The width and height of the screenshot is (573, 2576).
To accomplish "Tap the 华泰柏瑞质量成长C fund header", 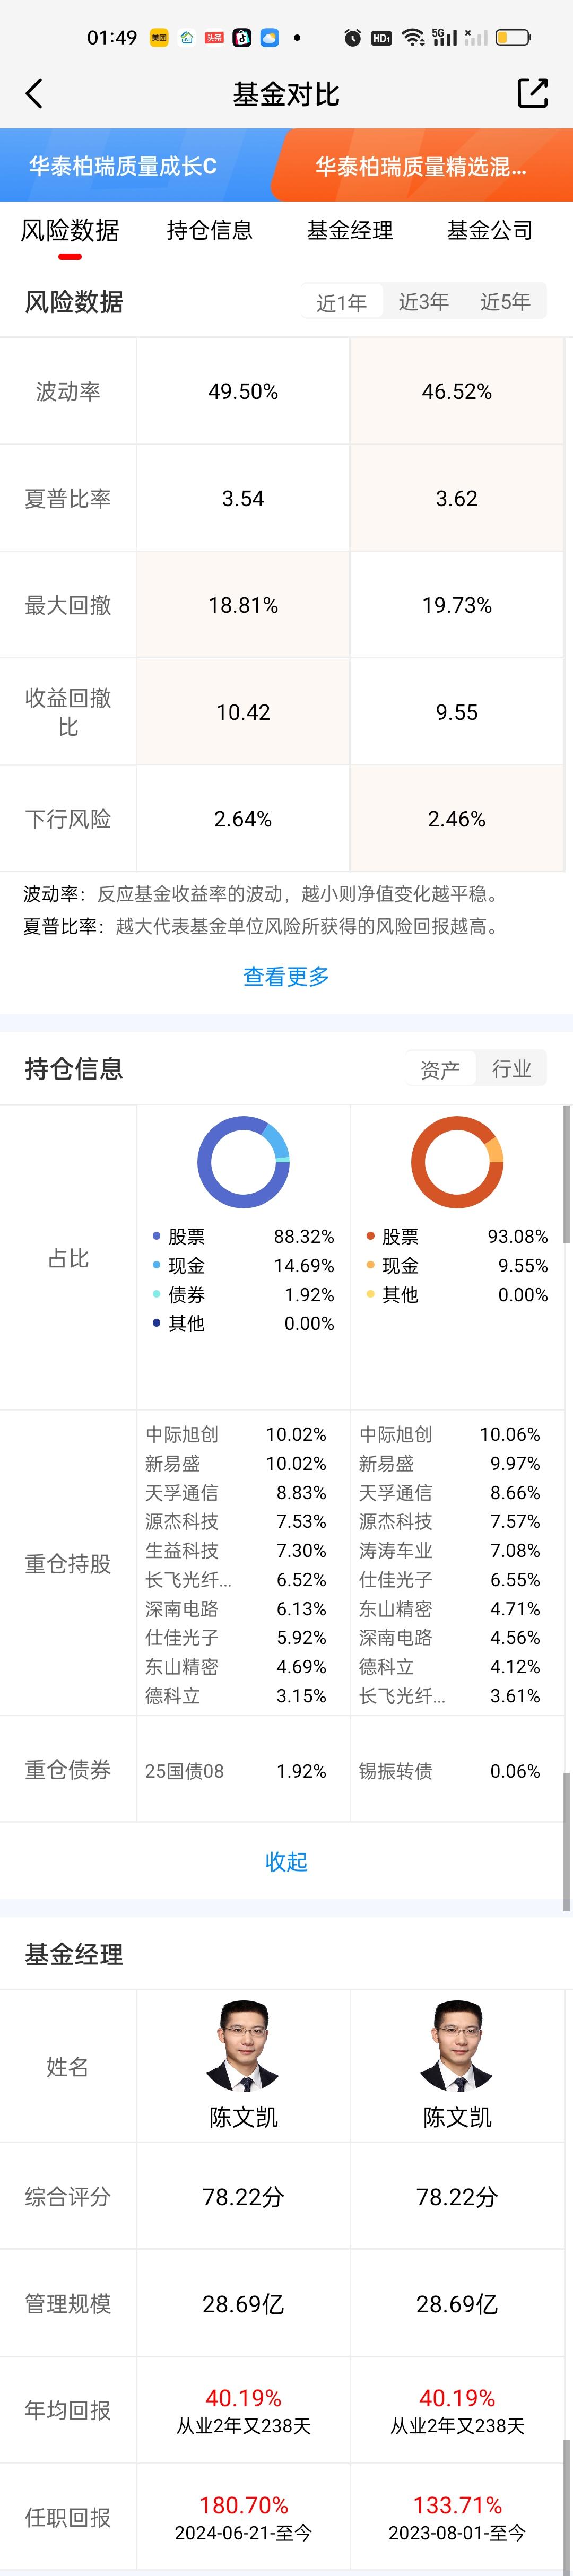I will click(x=123, y=166).
